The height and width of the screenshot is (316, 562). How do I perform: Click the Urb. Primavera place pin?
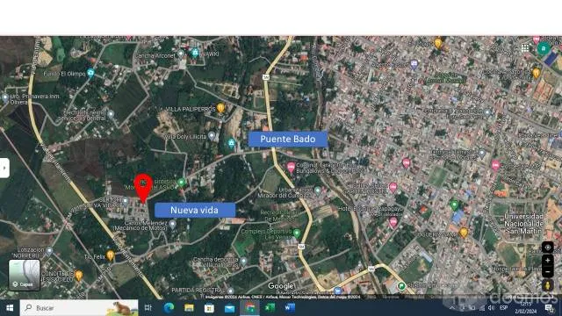coord(5,97)
